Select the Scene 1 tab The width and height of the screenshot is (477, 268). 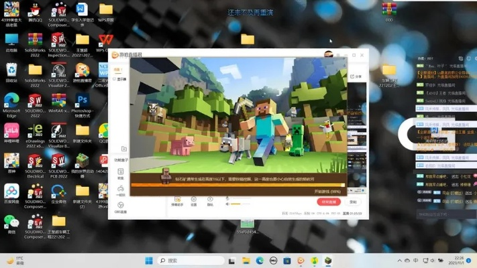pyautogui.click(x=117, y=70)
